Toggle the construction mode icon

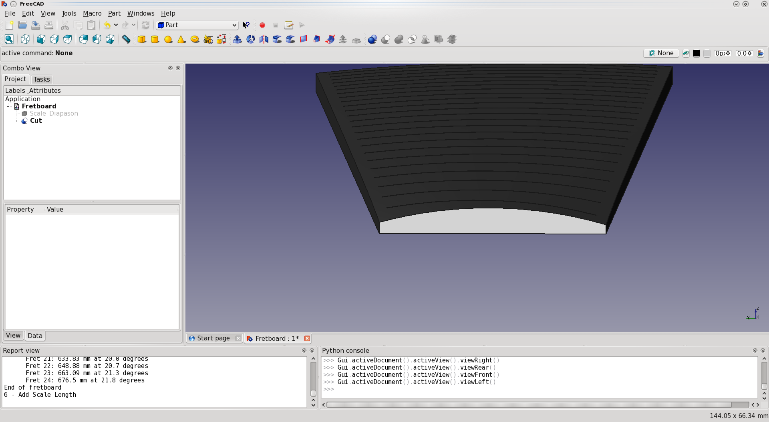click(686, 53)
